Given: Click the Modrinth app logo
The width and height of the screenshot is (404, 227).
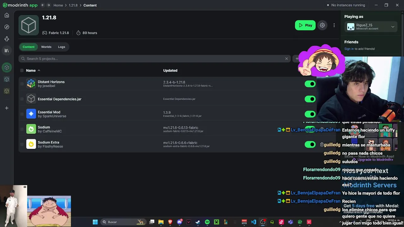Looking at the screenshot, I should pos(20,5).
